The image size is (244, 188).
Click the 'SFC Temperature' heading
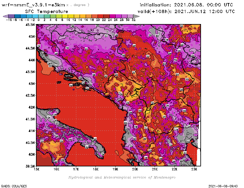[x=47, y=12]
